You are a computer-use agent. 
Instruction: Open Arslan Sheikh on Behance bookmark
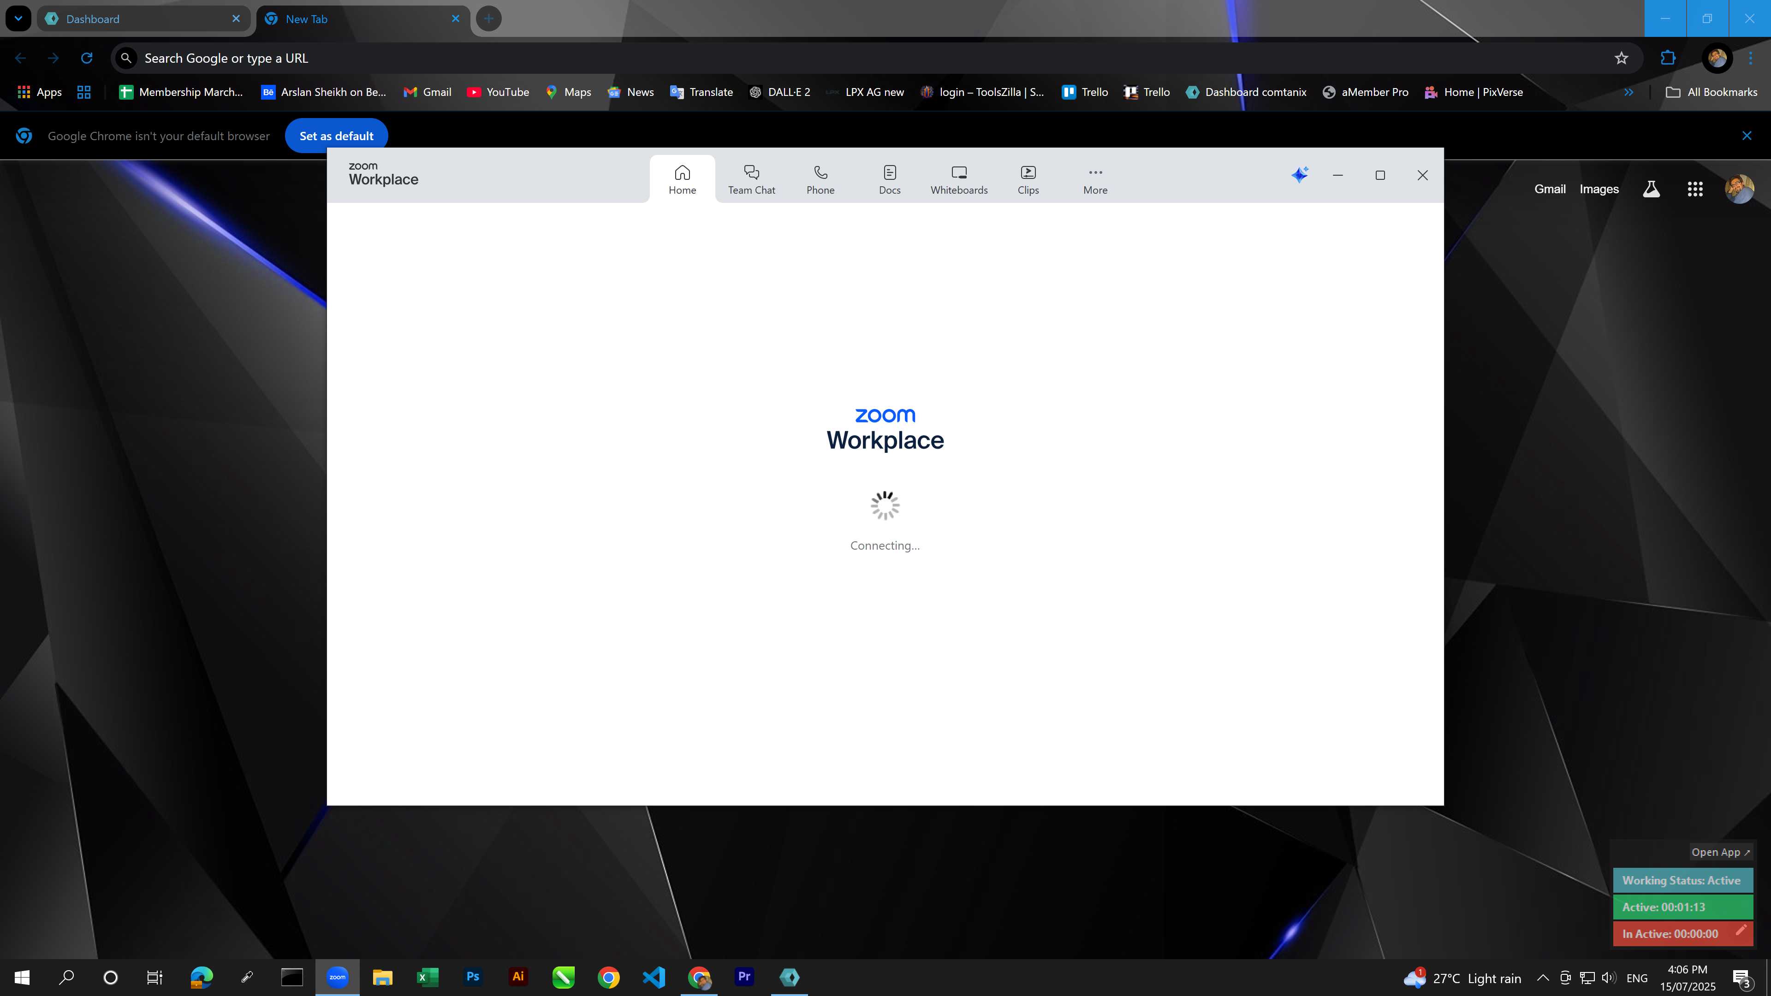click(323, 92)
